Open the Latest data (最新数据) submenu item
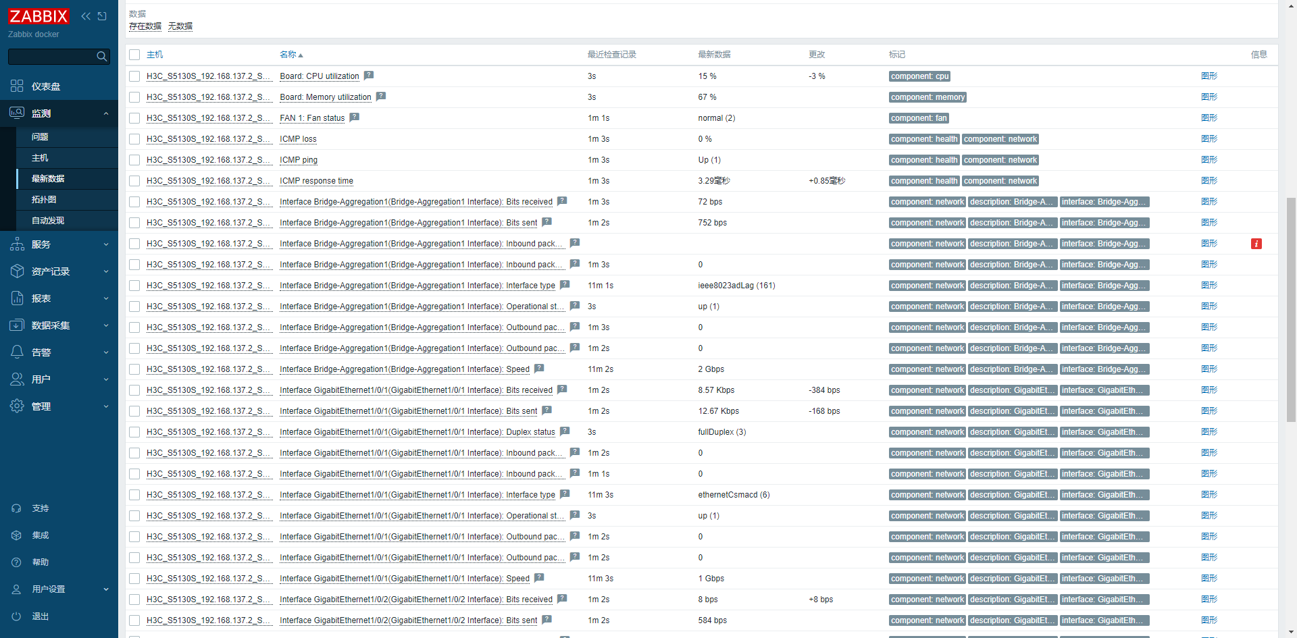The width and height of the screenshot is (1297, 638). [67, 178]
